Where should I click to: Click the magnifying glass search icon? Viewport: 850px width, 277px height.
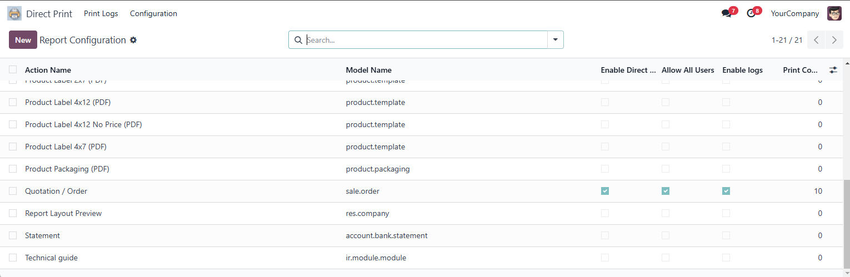298,40
